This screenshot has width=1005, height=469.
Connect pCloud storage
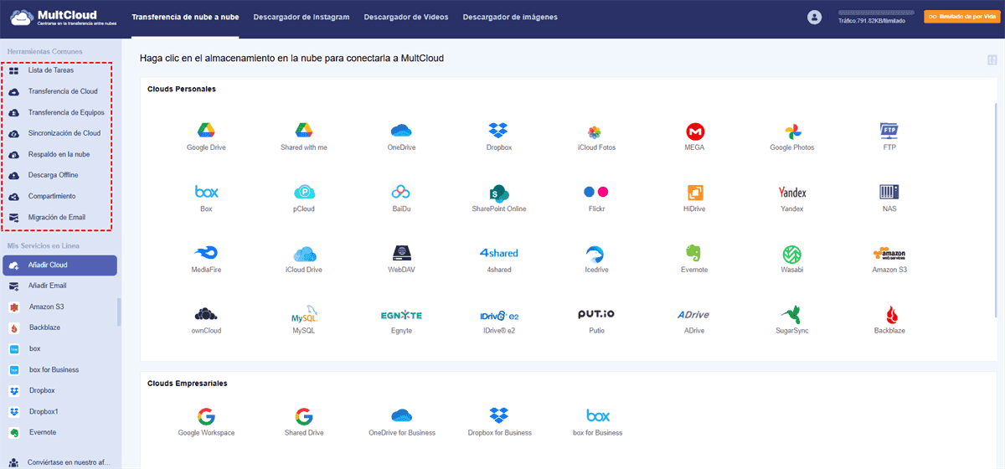tap(303, 198)
